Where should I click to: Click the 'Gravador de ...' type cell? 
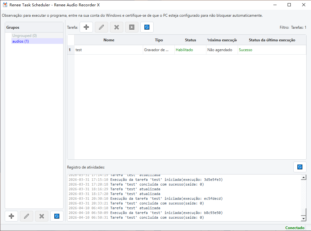tap(159, 50)
